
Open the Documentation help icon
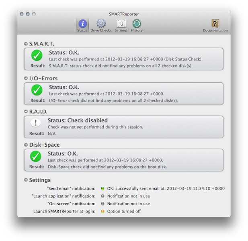[215, 26]
